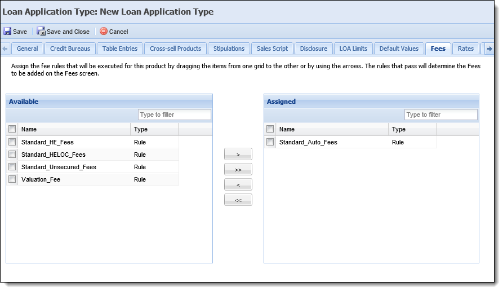Toggle select-all checkbox in Available grid header
This screenshot has width=503, height=291.
coord(12,129)
